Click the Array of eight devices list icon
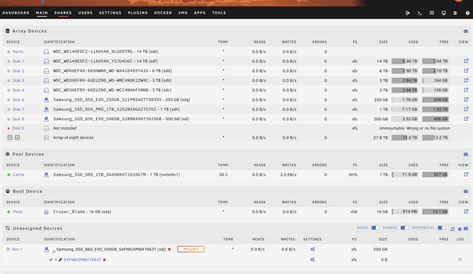 (x=46, y=138)
